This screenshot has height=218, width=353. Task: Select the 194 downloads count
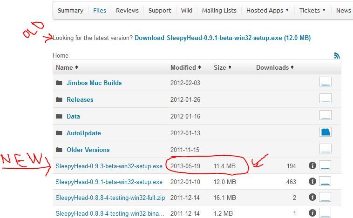point(292,166)
